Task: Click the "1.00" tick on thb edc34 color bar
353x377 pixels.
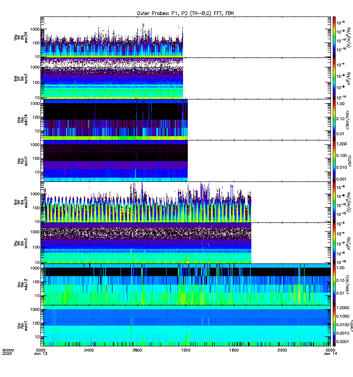Action: point(340,104)
